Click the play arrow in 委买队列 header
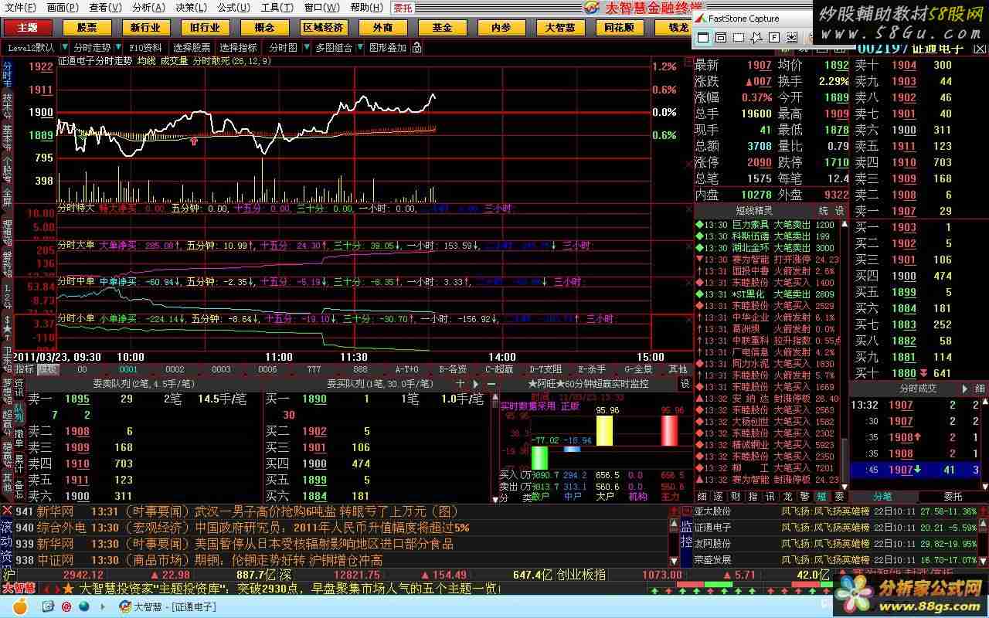This screenshot has height=618, width=989. coord(475,383)
